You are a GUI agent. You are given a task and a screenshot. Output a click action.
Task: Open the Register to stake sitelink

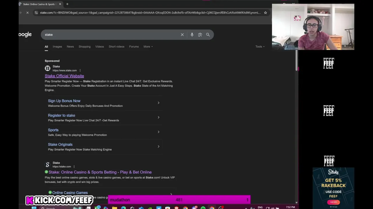point(61,115)
